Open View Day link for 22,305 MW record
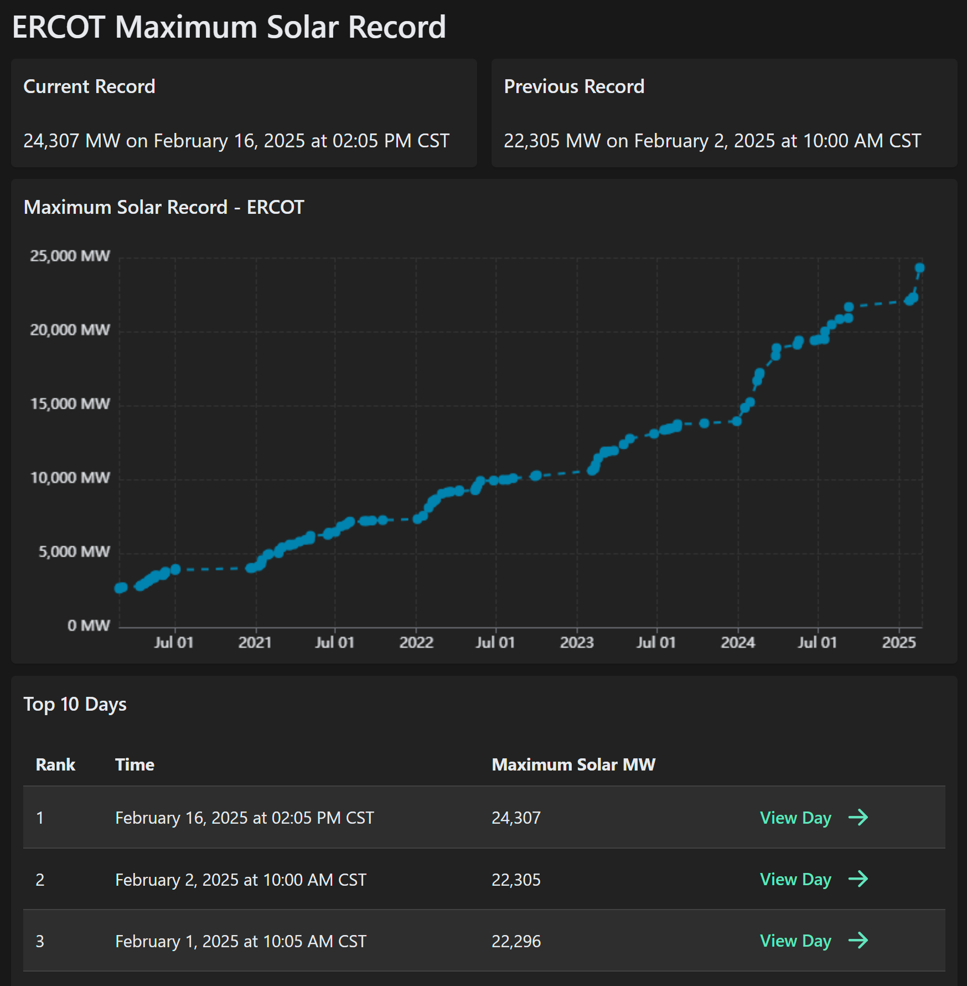Screen dimensions: 967x986 coord(795,879)
